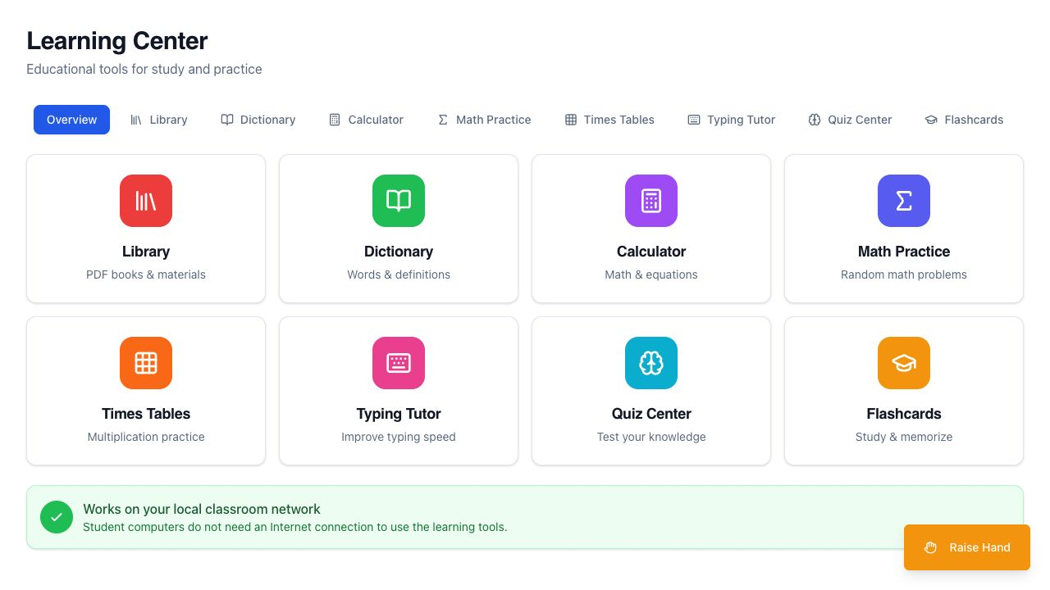The height and width of the screenshot is (590, 1050).
Task: Switch to the Overview tab
Action: 71,120
